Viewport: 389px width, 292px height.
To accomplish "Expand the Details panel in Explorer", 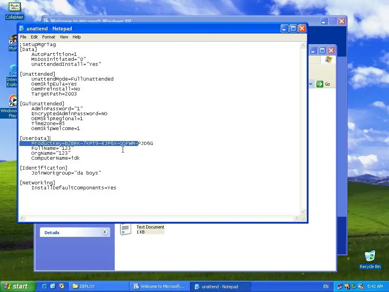I will (104, 232).
